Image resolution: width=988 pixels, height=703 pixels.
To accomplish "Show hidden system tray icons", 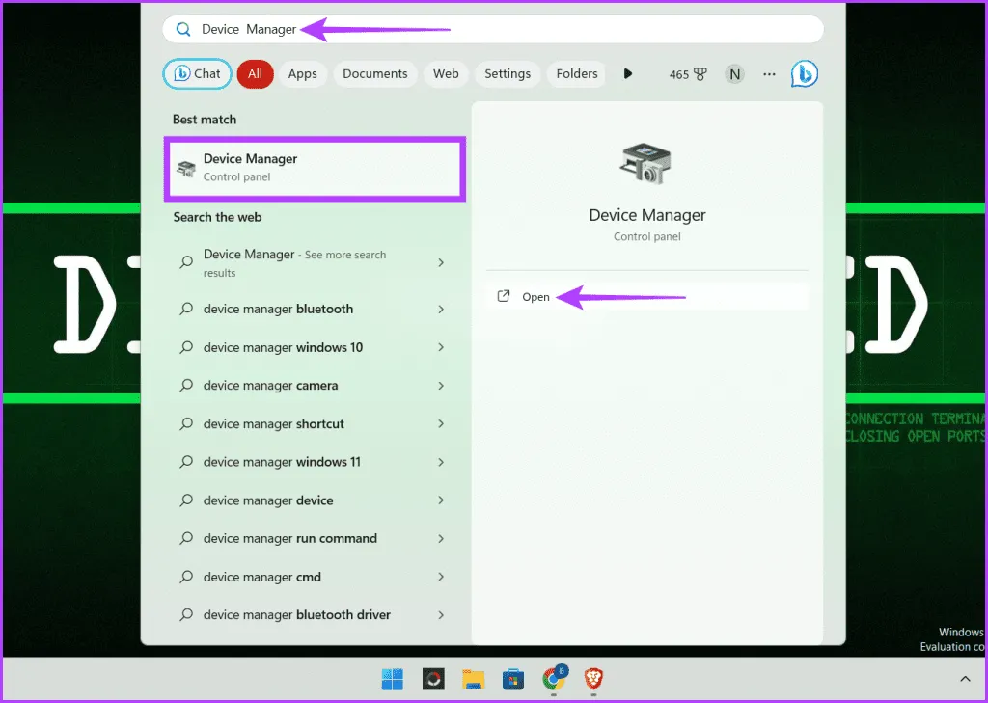I will tap(964, 675).
